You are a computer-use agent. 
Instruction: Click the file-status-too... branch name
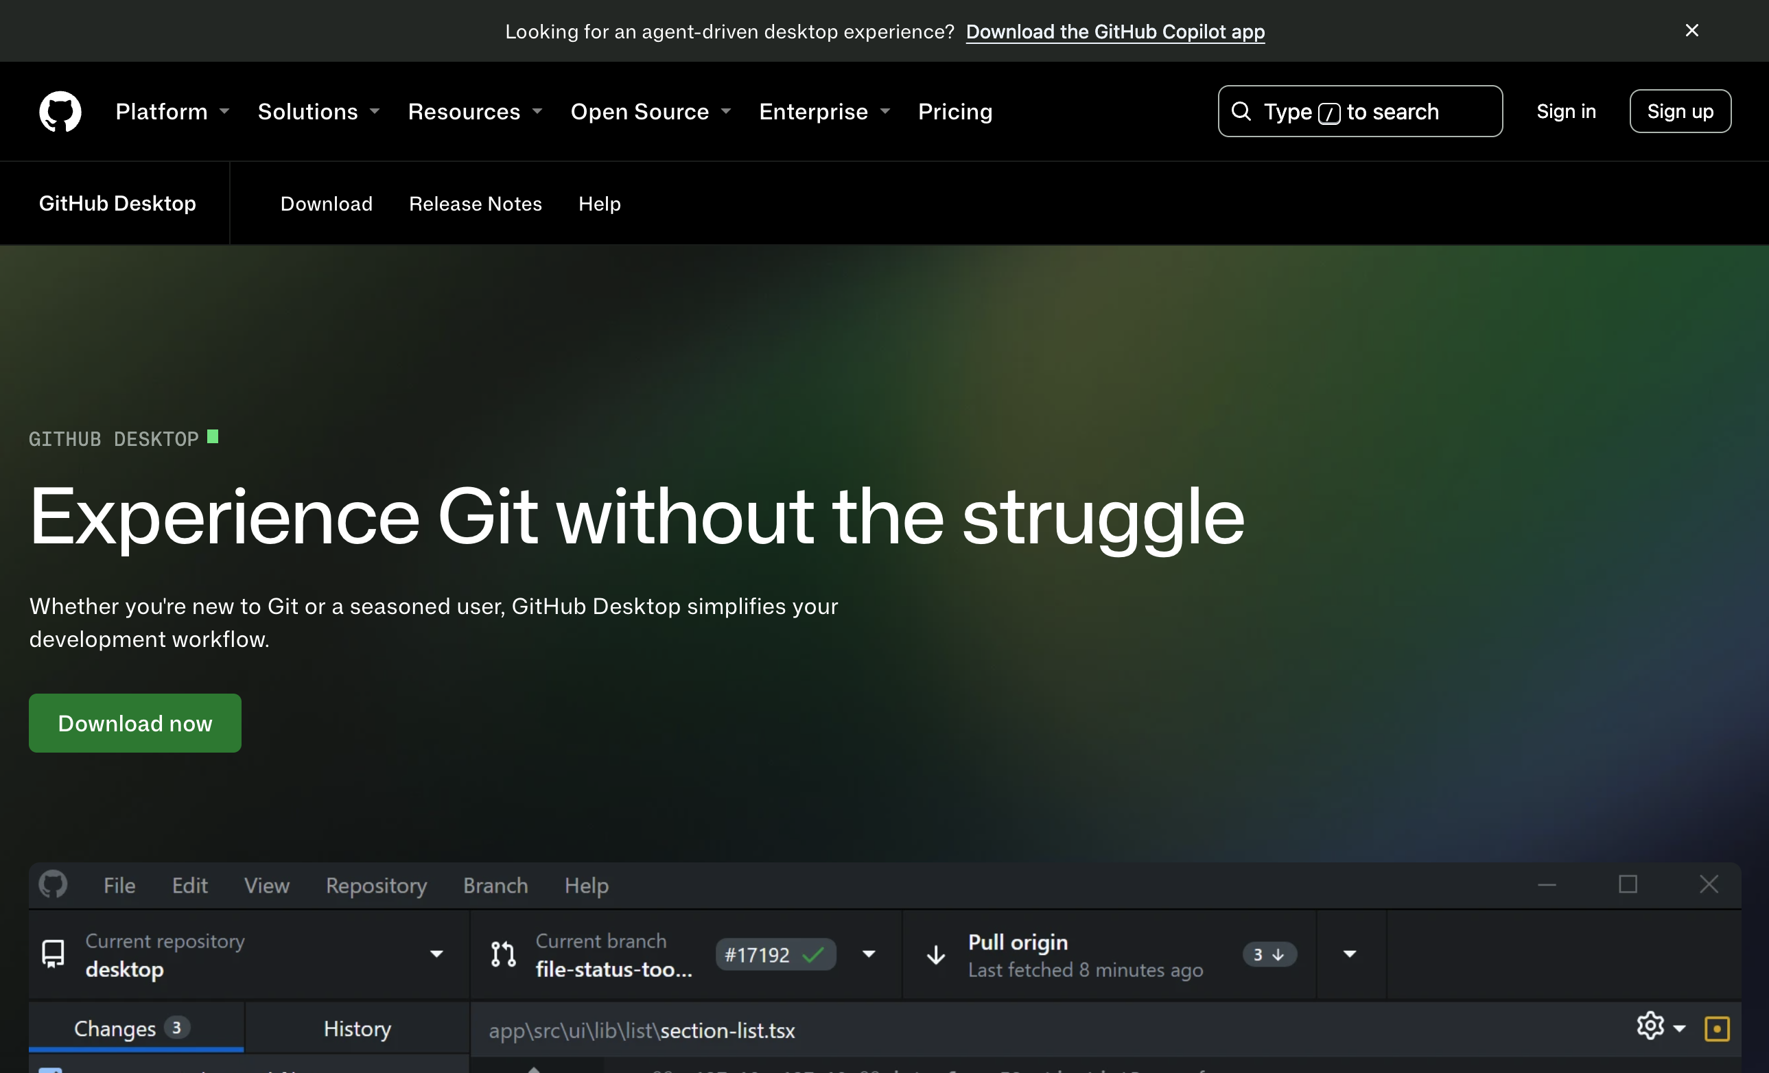pos(614,969)
